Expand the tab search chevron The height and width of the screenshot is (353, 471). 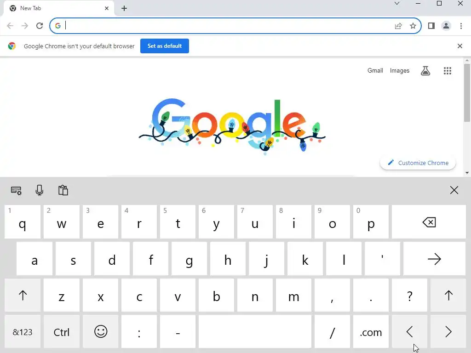pos(397,3)
